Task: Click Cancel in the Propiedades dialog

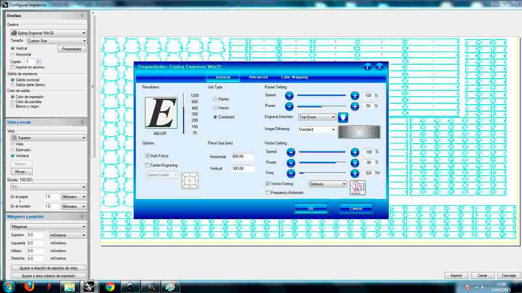Action: [x=356, y=208]
